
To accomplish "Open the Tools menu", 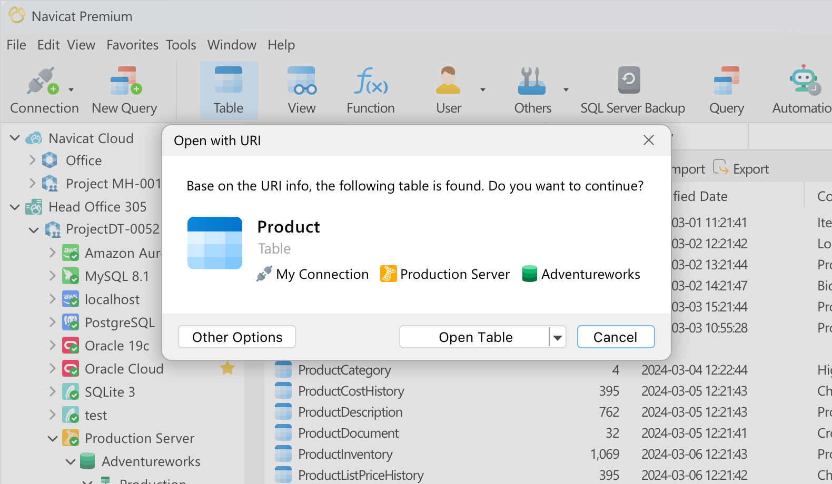I will [x=181, y=45].
